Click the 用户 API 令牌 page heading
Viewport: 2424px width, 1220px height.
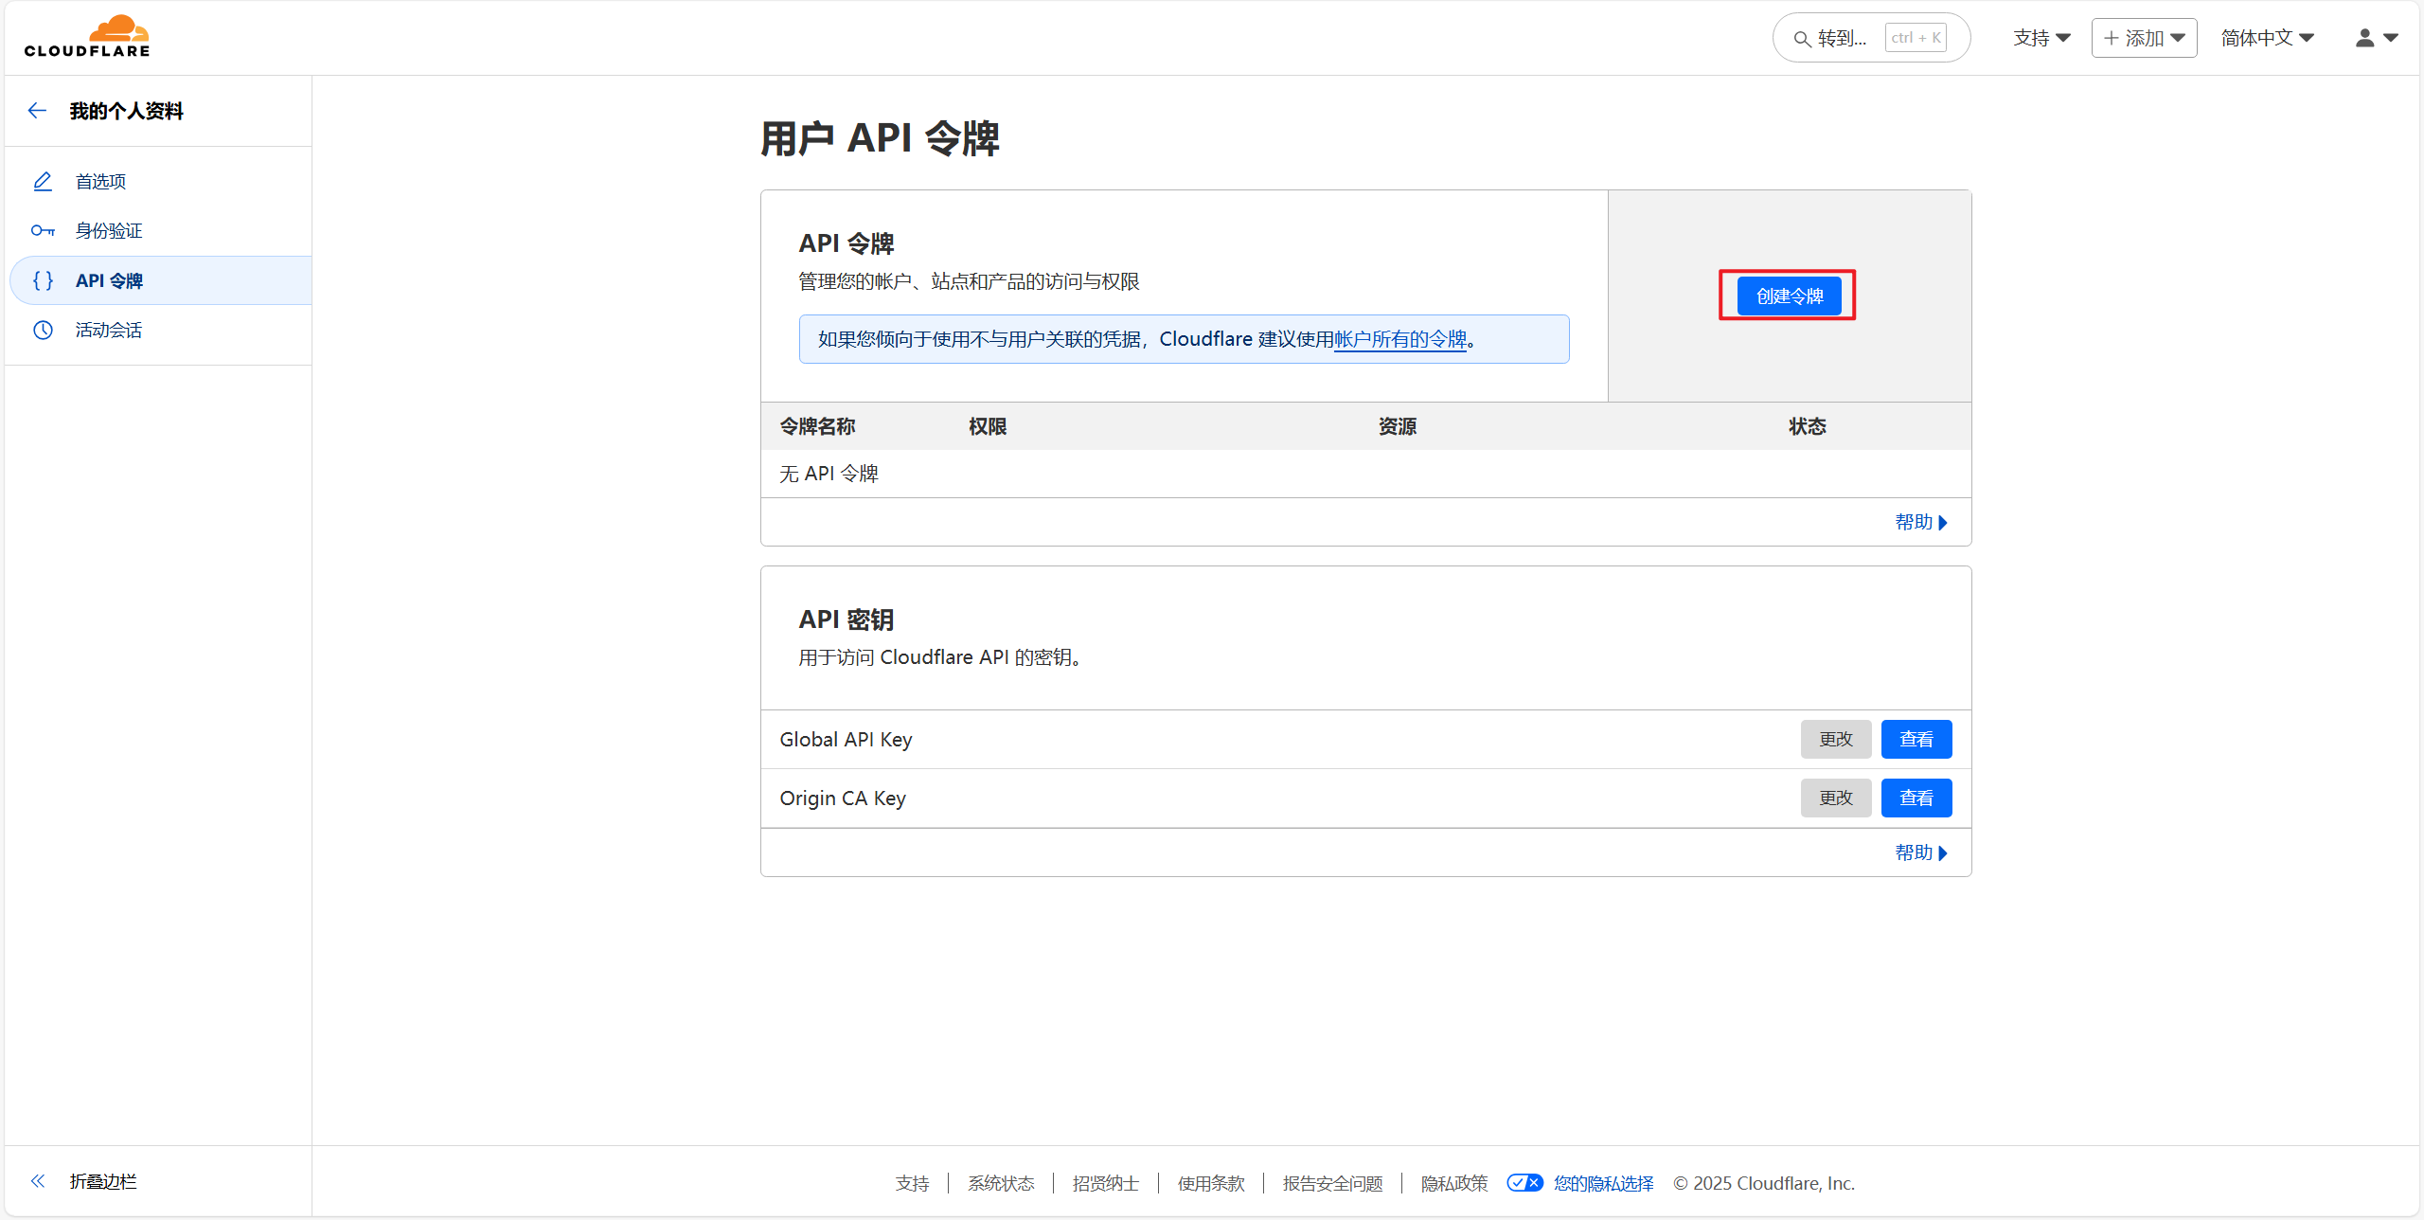881,138
